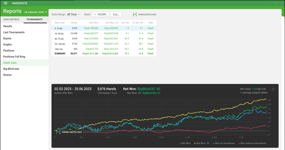Select the 70-100 bb table row

pyautogui.click(x=104, y=44)
